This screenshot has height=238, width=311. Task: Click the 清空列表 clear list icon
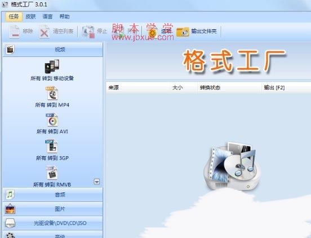[x=45, y=32]
